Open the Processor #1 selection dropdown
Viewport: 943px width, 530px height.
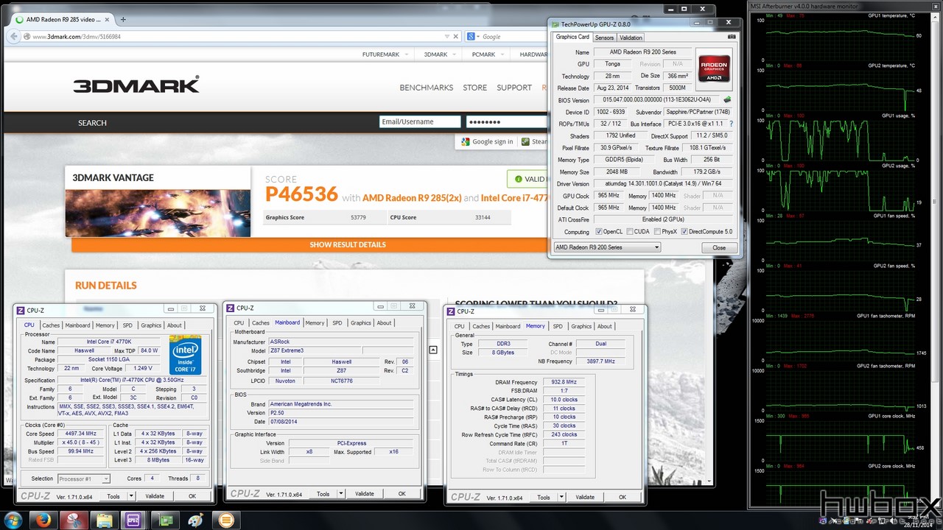coord(83,478)
